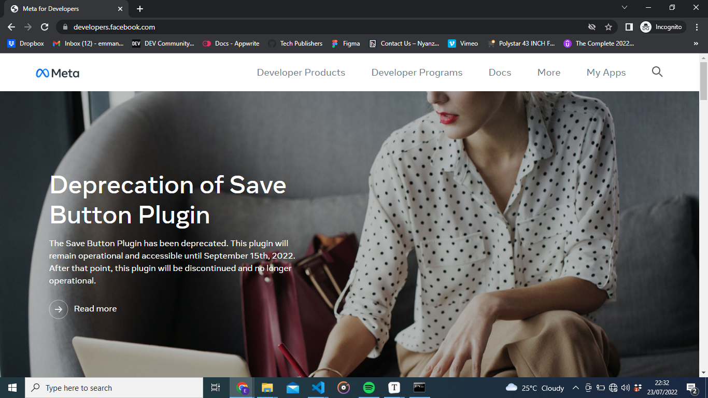Image resolution: width=708 pixels, height=398 pixels.
Task: Expand the Developer Programs menu
Action: (417, 73)
